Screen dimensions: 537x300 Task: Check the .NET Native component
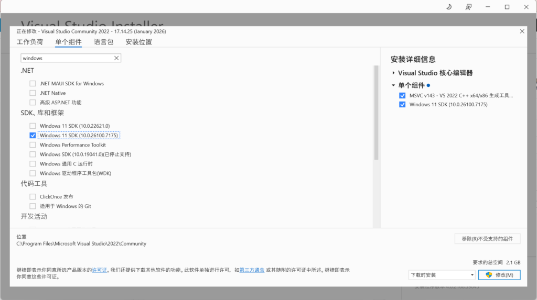(x=33, y=93)
